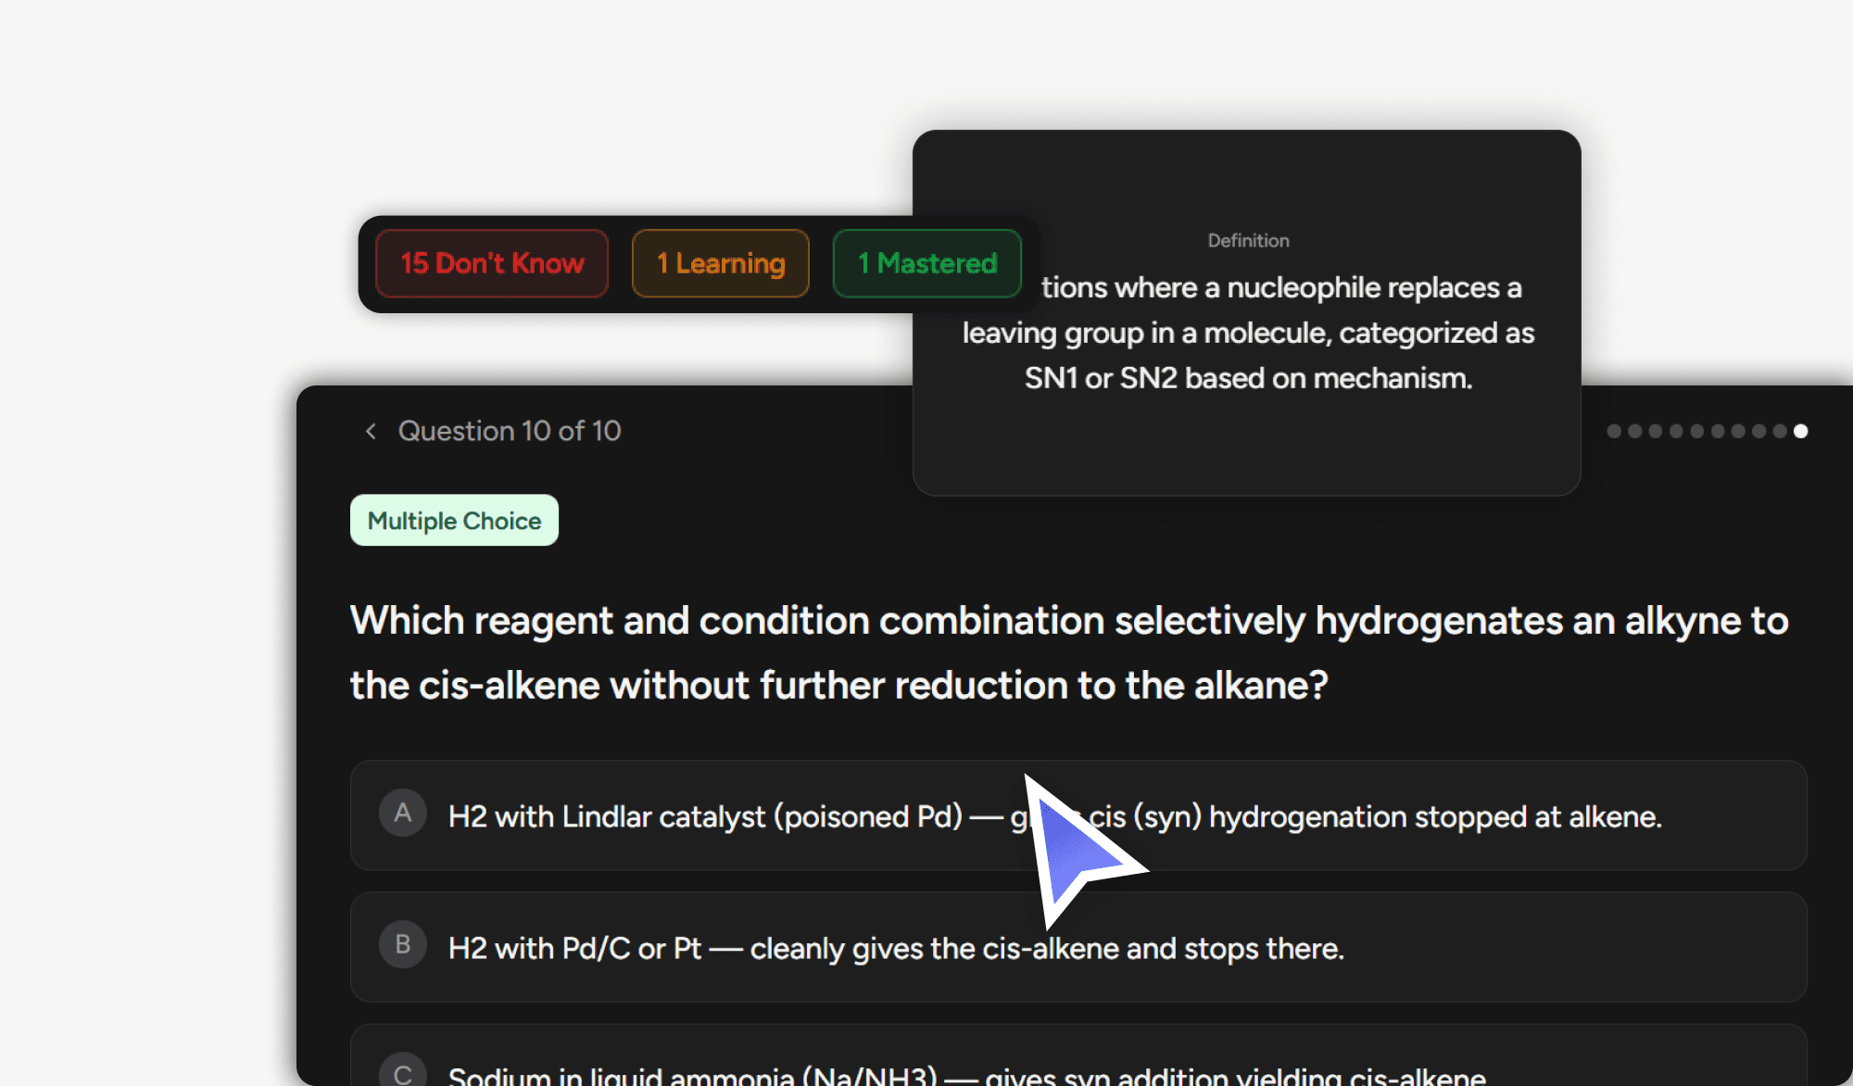Screen dimensions: 1853x1086
Task: Filter by 1 Learning badge
Action: pos(721,264)
